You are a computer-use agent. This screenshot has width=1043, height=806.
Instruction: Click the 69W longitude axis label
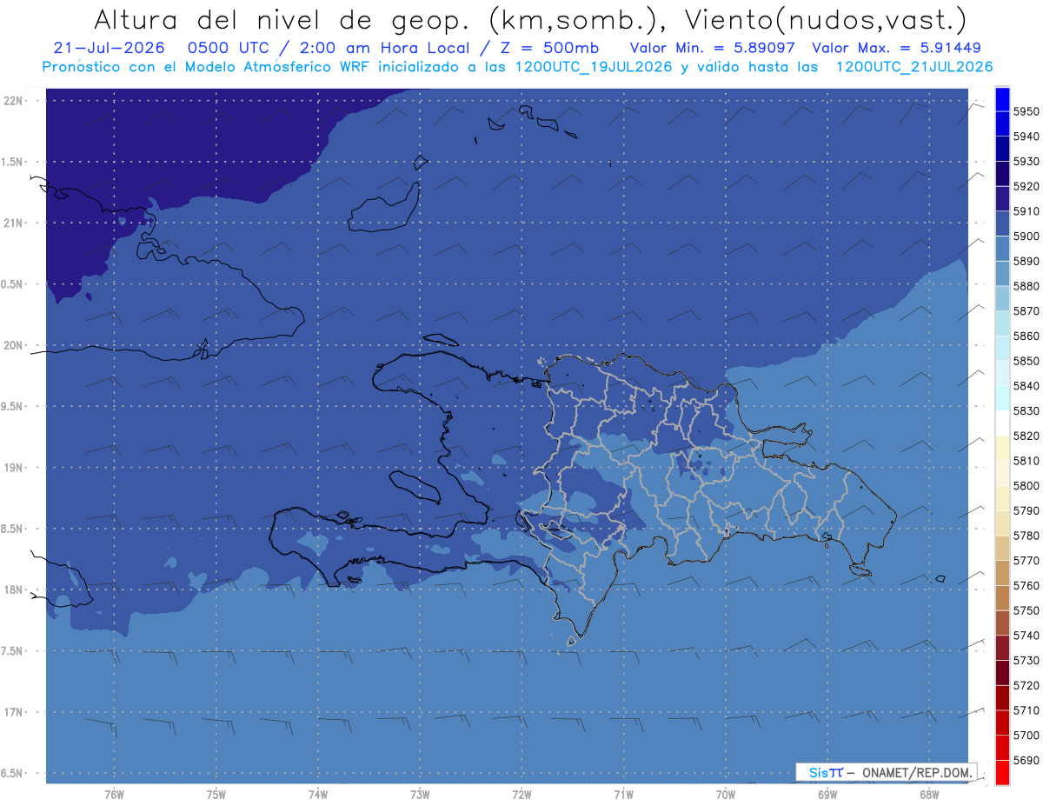click(827, 795)
